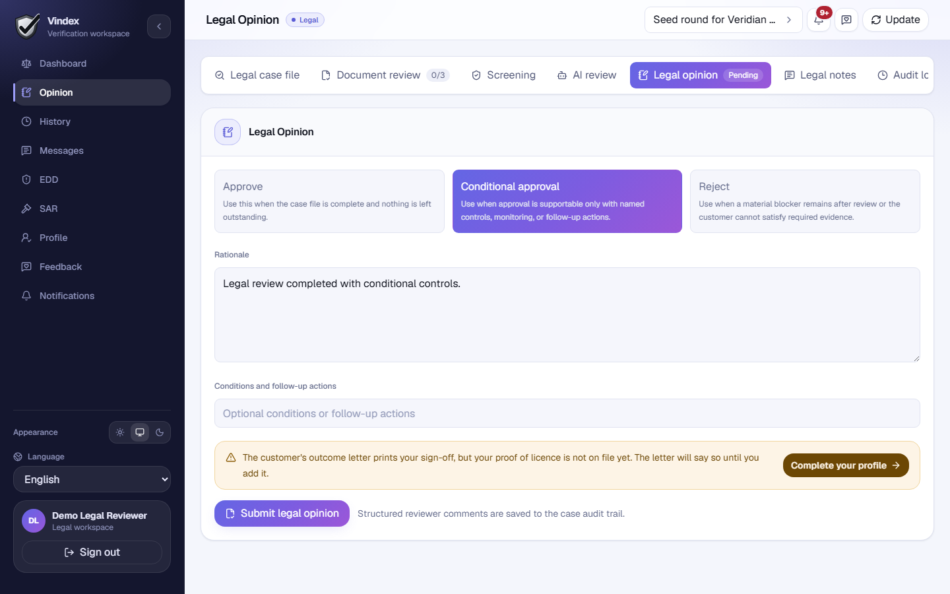Click the Sign out button

[x=92, y=552]
